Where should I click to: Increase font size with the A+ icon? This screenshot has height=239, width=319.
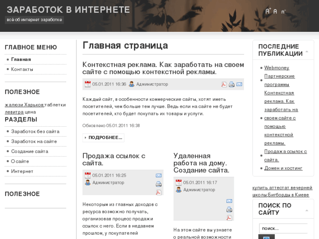(x=268, y=11)
